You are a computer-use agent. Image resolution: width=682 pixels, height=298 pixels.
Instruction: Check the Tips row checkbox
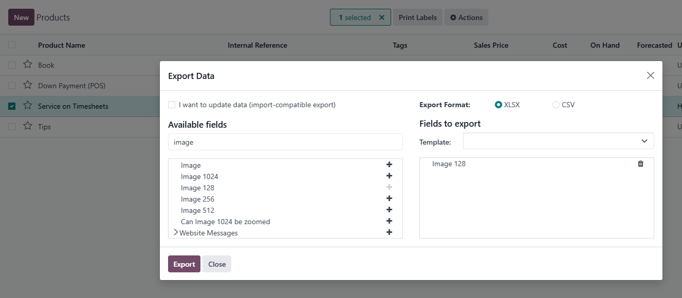tap(12, 127)
